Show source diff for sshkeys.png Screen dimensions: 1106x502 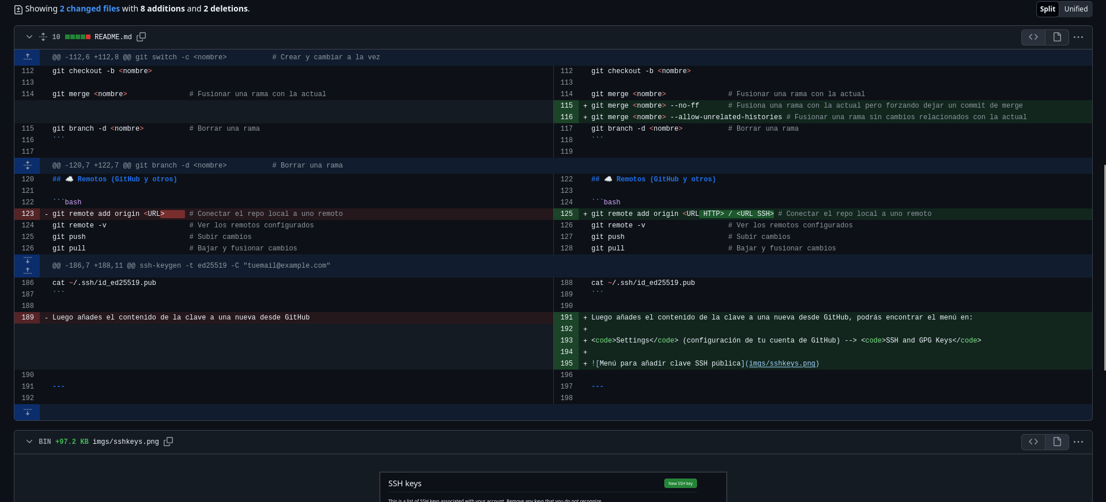point(1033,442)
